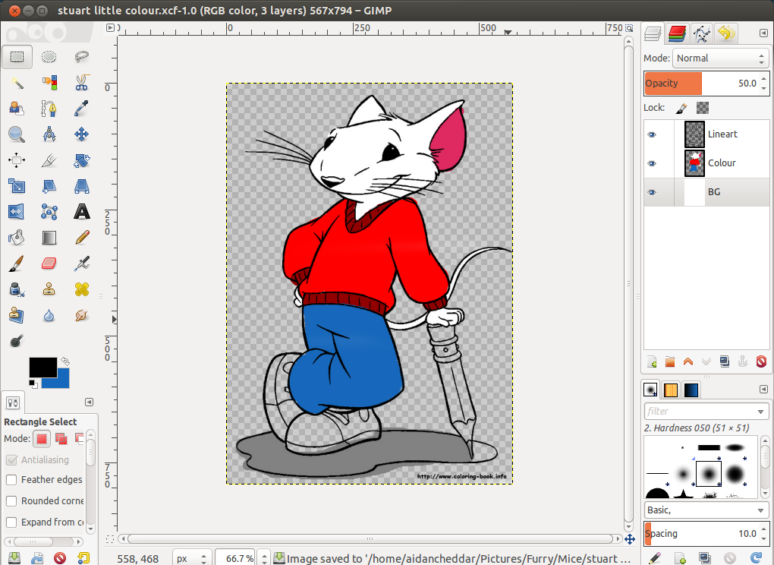The image size is (774, 565).
Task: Toggle lock pixels brush icon
Action: 681,108
